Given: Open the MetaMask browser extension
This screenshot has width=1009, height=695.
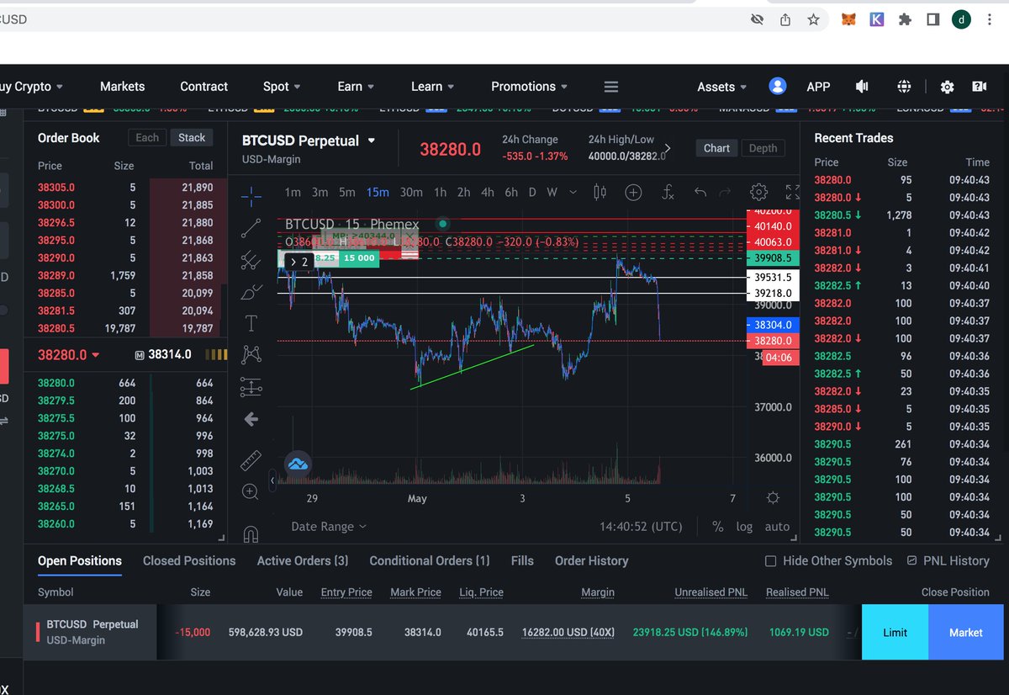Looking at the screenshot, I should pos(848,19).
